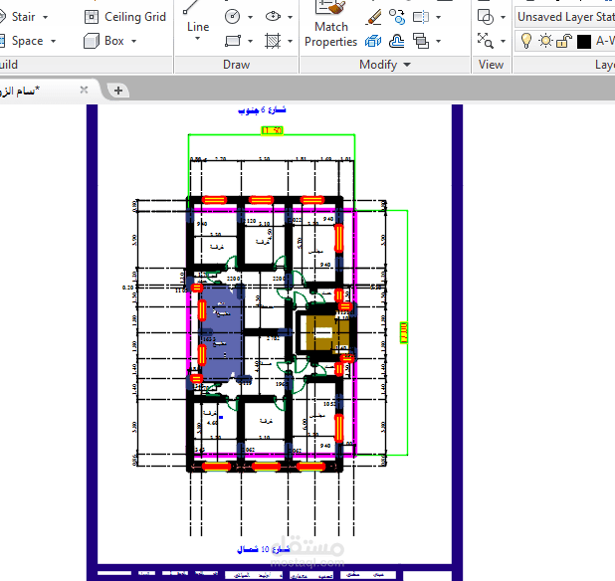Open the Ellipse tool dropdown arrow

click(x=291, y=17)
